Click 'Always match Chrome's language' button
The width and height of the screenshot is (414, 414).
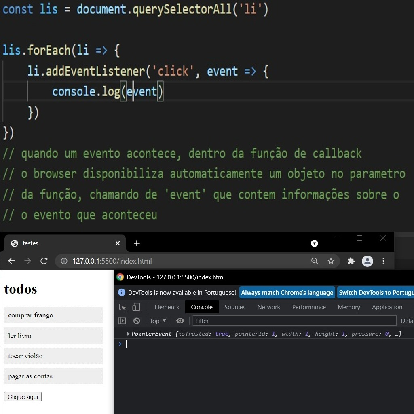287,292
